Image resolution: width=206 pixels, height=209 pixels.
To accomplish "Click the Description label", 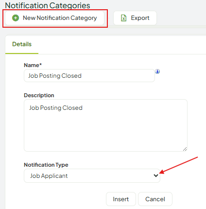I will pyautogui.click(x=39, y=95).
